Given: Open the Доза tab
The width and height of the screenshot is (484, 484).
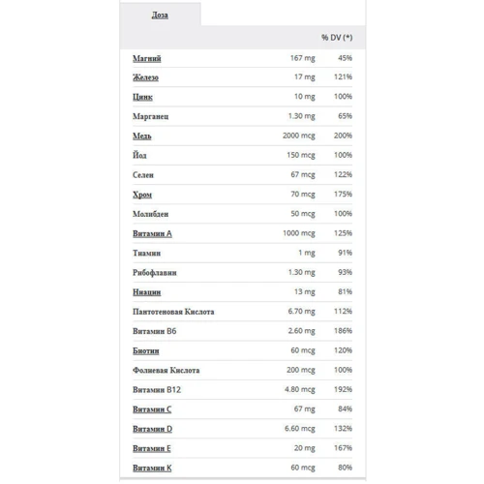Looking at the screenshot, I should [x=160, y=15].
